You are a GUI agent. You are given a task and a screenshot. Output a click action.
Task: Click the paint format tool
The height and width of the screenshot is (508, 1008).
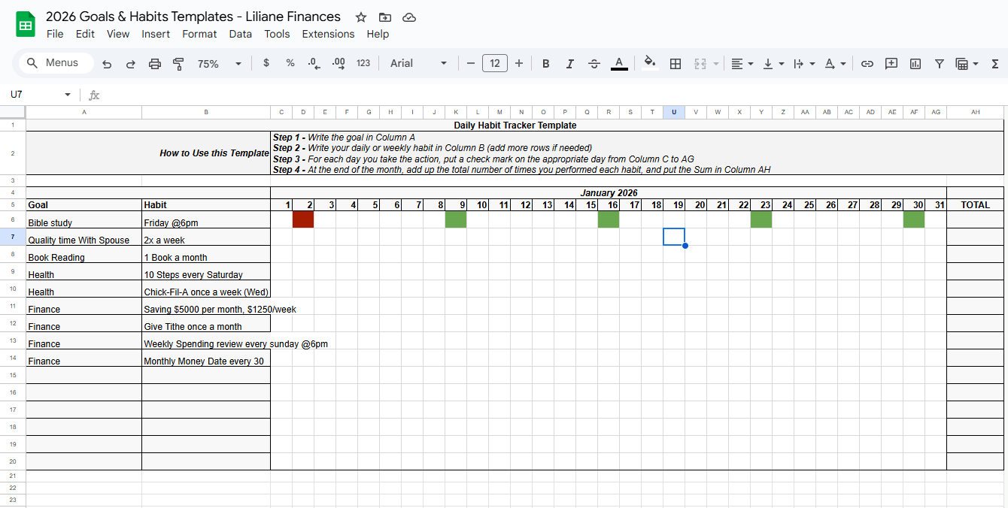tap(178, 63)
